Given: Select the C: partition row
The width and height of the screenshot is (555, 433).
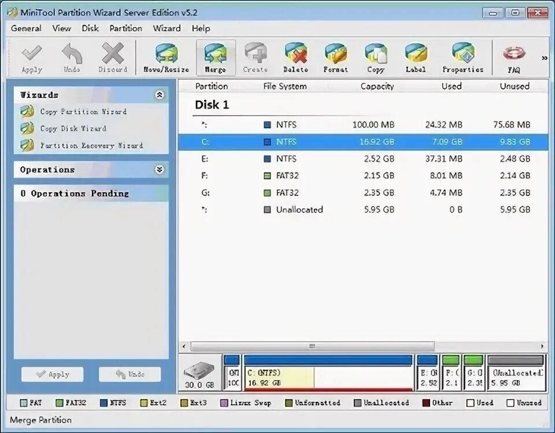Looking at the screenshot, I should [x=363, y=142].
